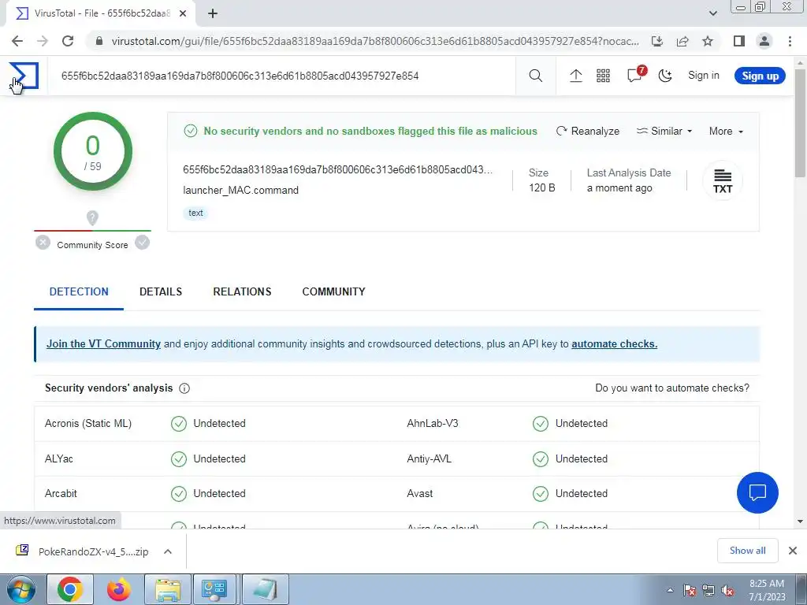The width and height of the screenshot is (807, 605).
Task: Open the Similar dropdown
Action: tap(664, 132)
